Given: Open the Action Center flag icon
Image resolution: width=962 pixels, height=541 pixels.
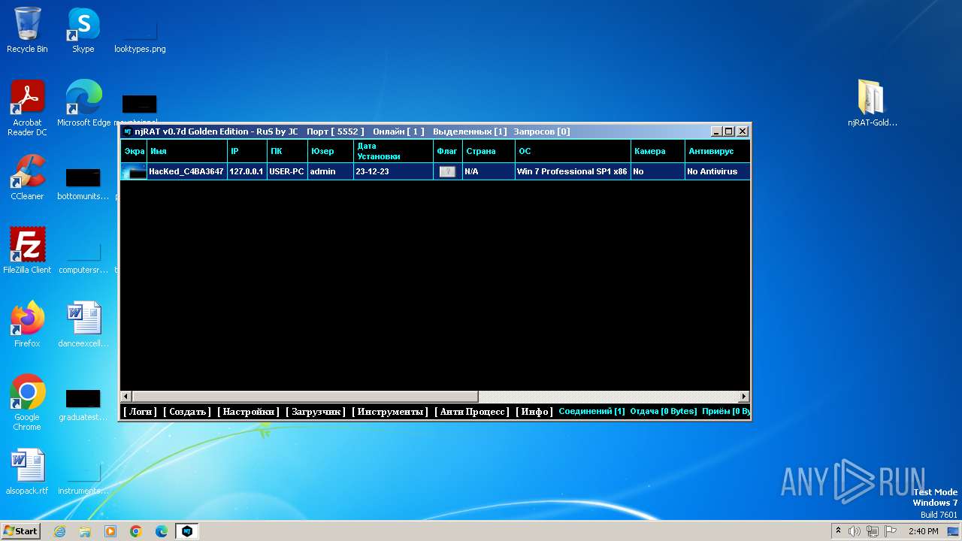Looking at the screenshot, I should click(891, 531).
